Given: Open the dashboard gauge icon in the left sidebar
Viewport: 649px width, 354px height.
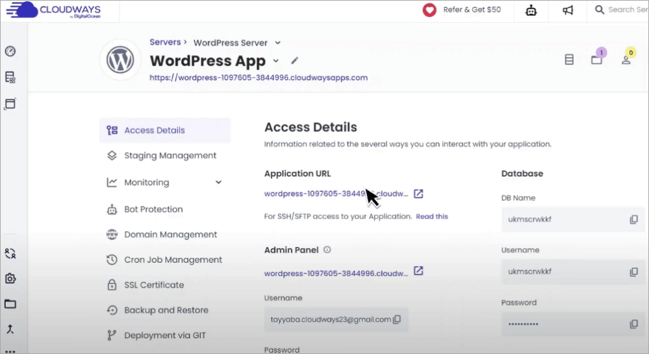Looking at the screenshot, I should point(10,51).
